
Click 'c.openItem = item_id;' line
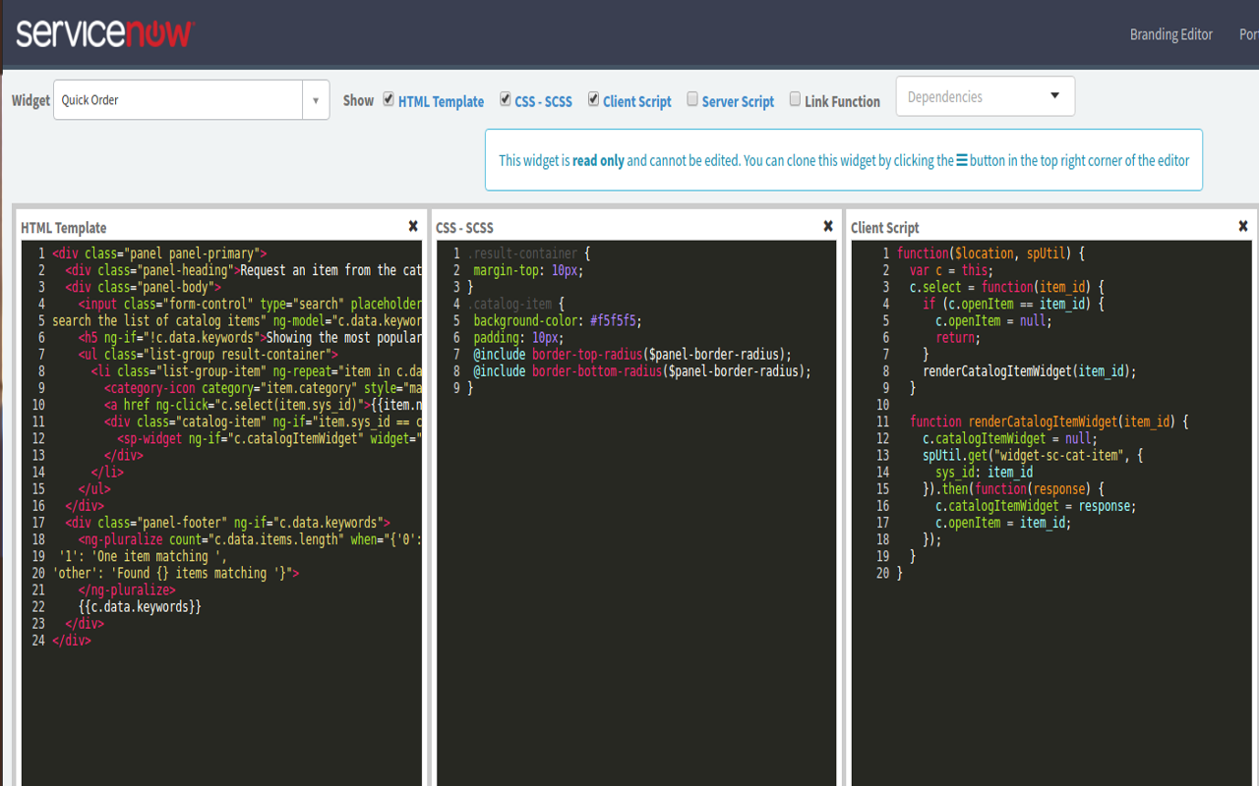pyautogui.click(x=1003, y=523)
